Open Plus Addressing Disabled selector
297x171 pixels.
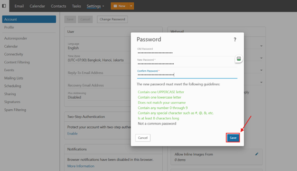(x=99, y=95)
